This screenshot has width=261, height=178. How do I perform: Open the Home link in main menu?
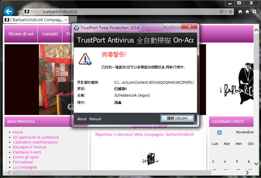tap(18, 132)
